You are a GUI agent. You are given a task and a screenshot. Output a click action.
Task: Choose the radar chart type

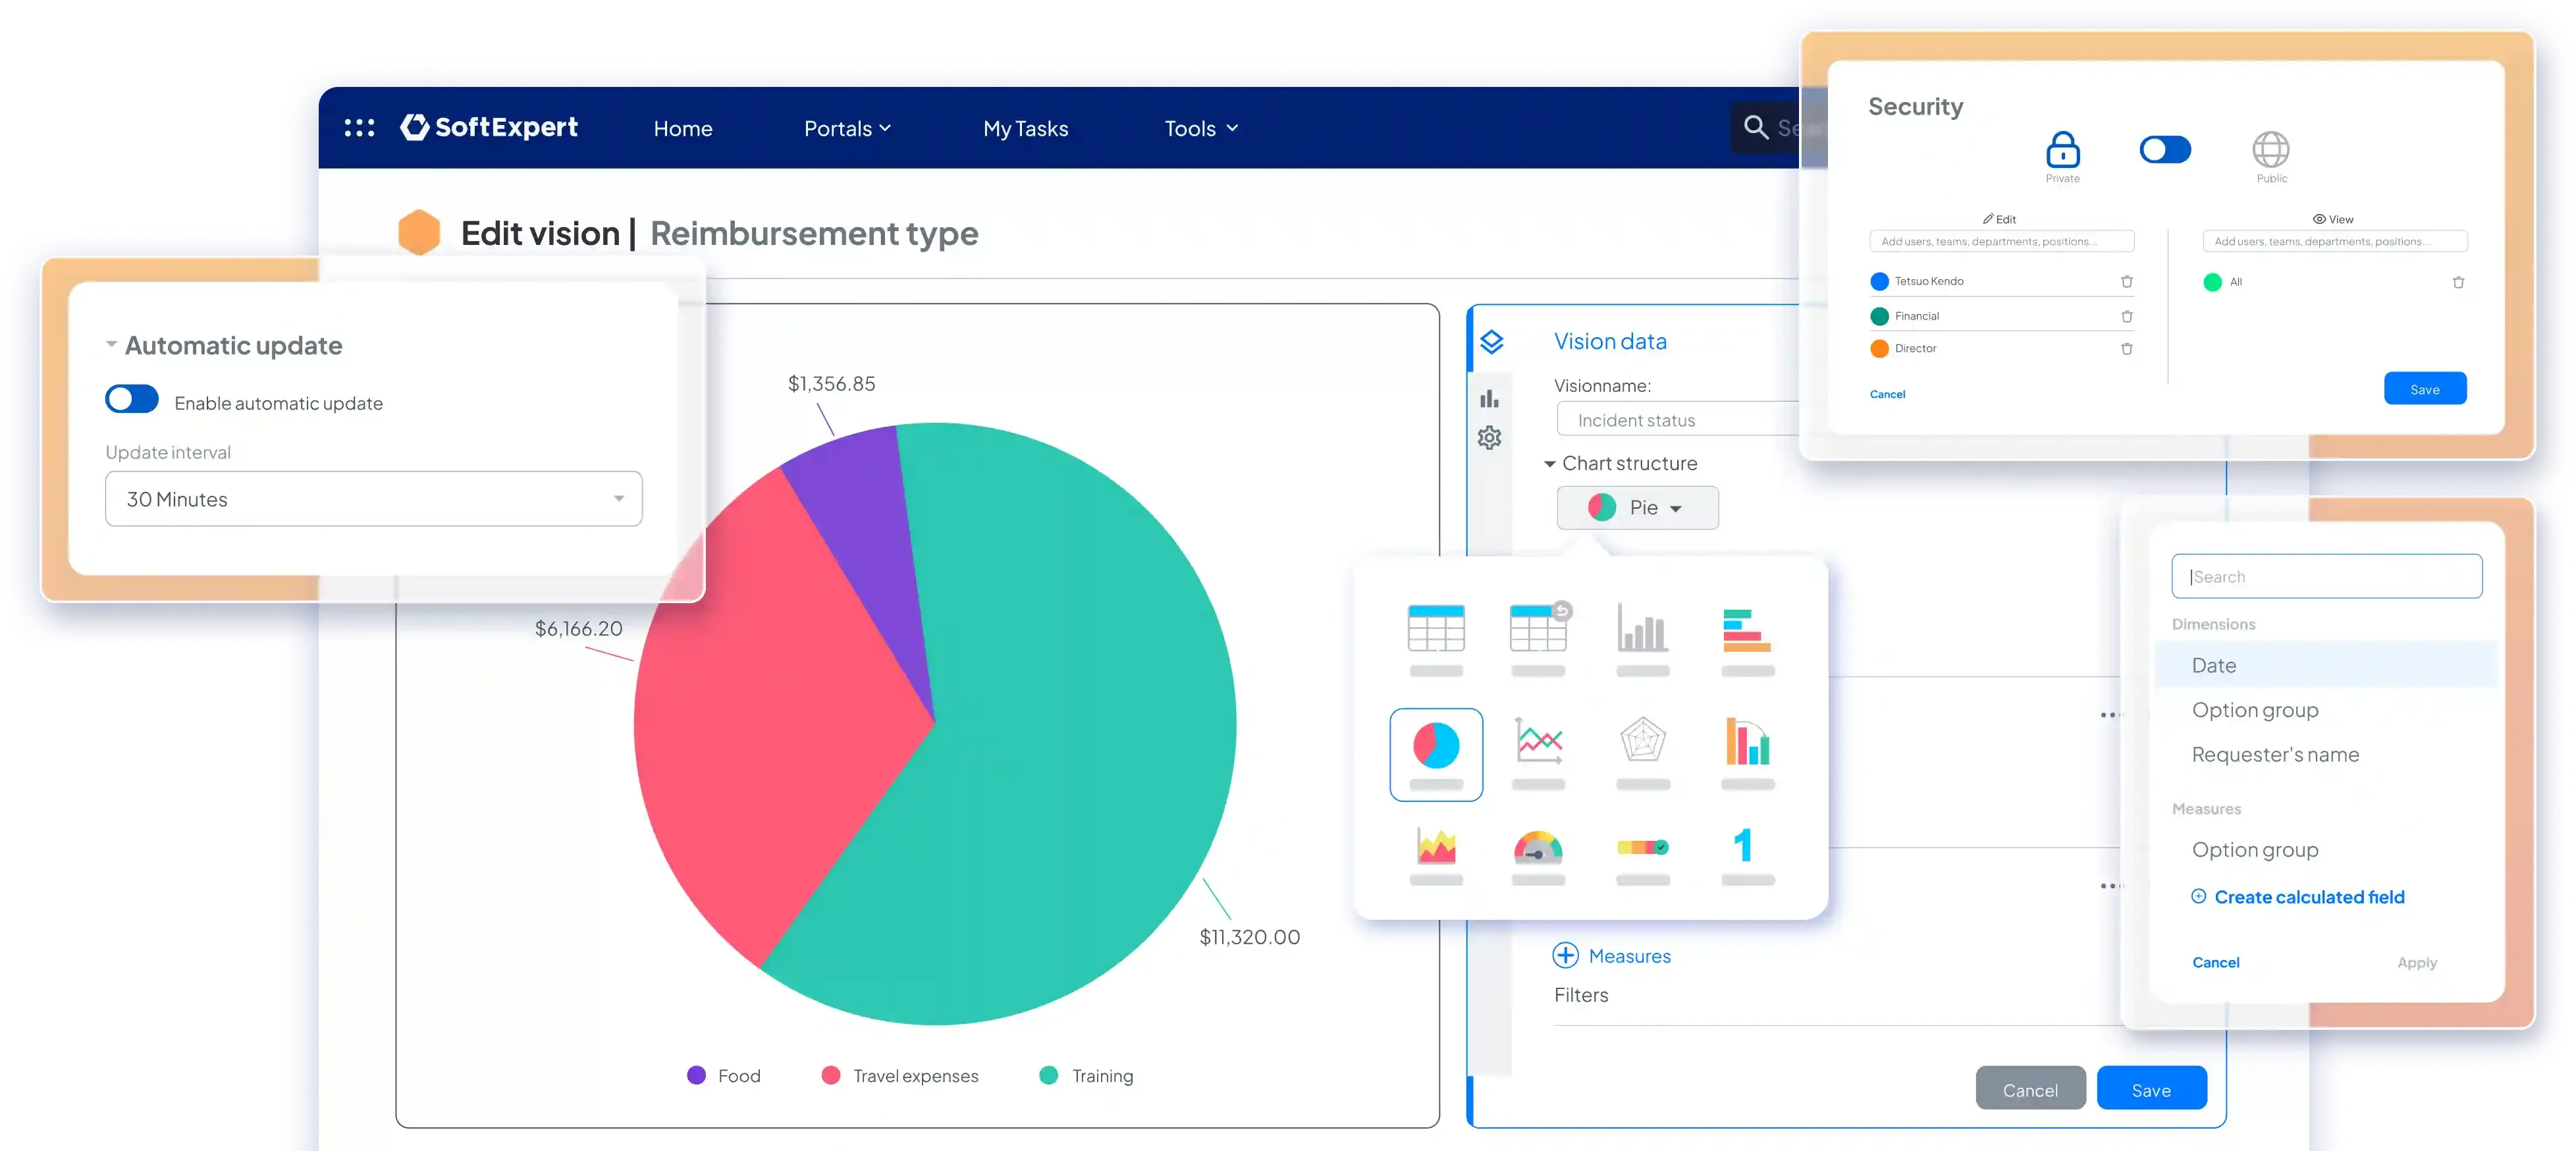(1642, 741)
